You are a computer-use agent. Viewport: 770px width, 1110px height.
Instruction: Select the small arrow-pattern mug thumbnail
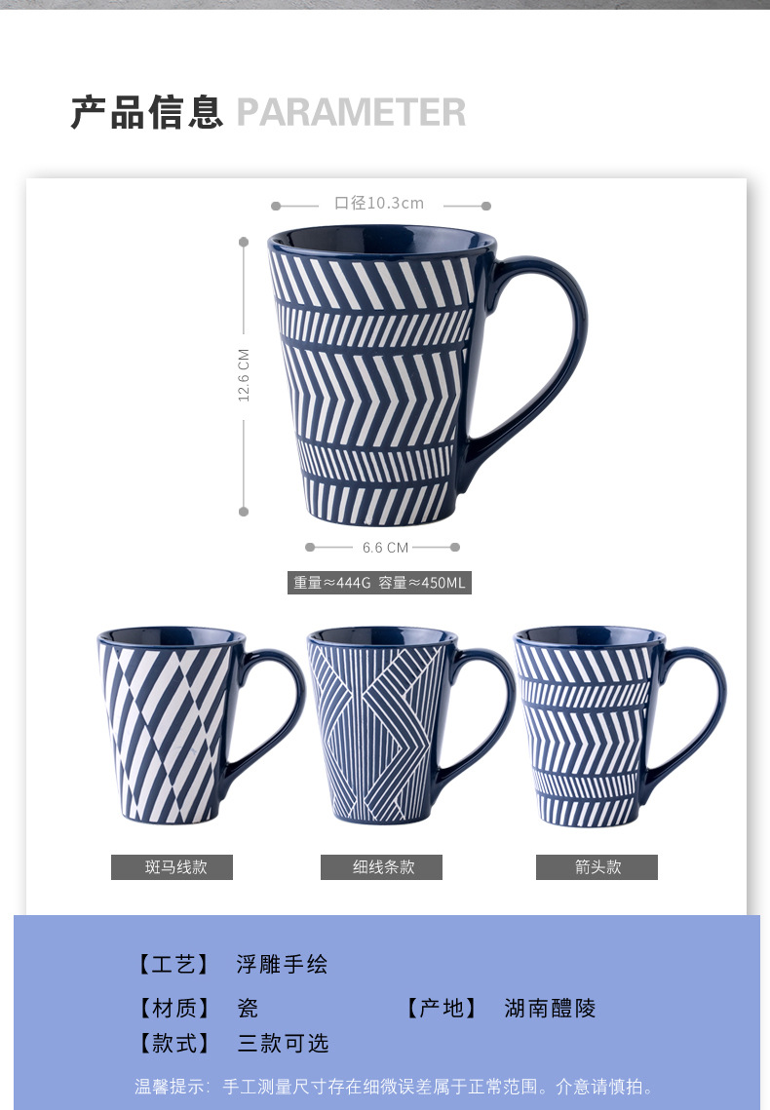(x=620, y=726)
